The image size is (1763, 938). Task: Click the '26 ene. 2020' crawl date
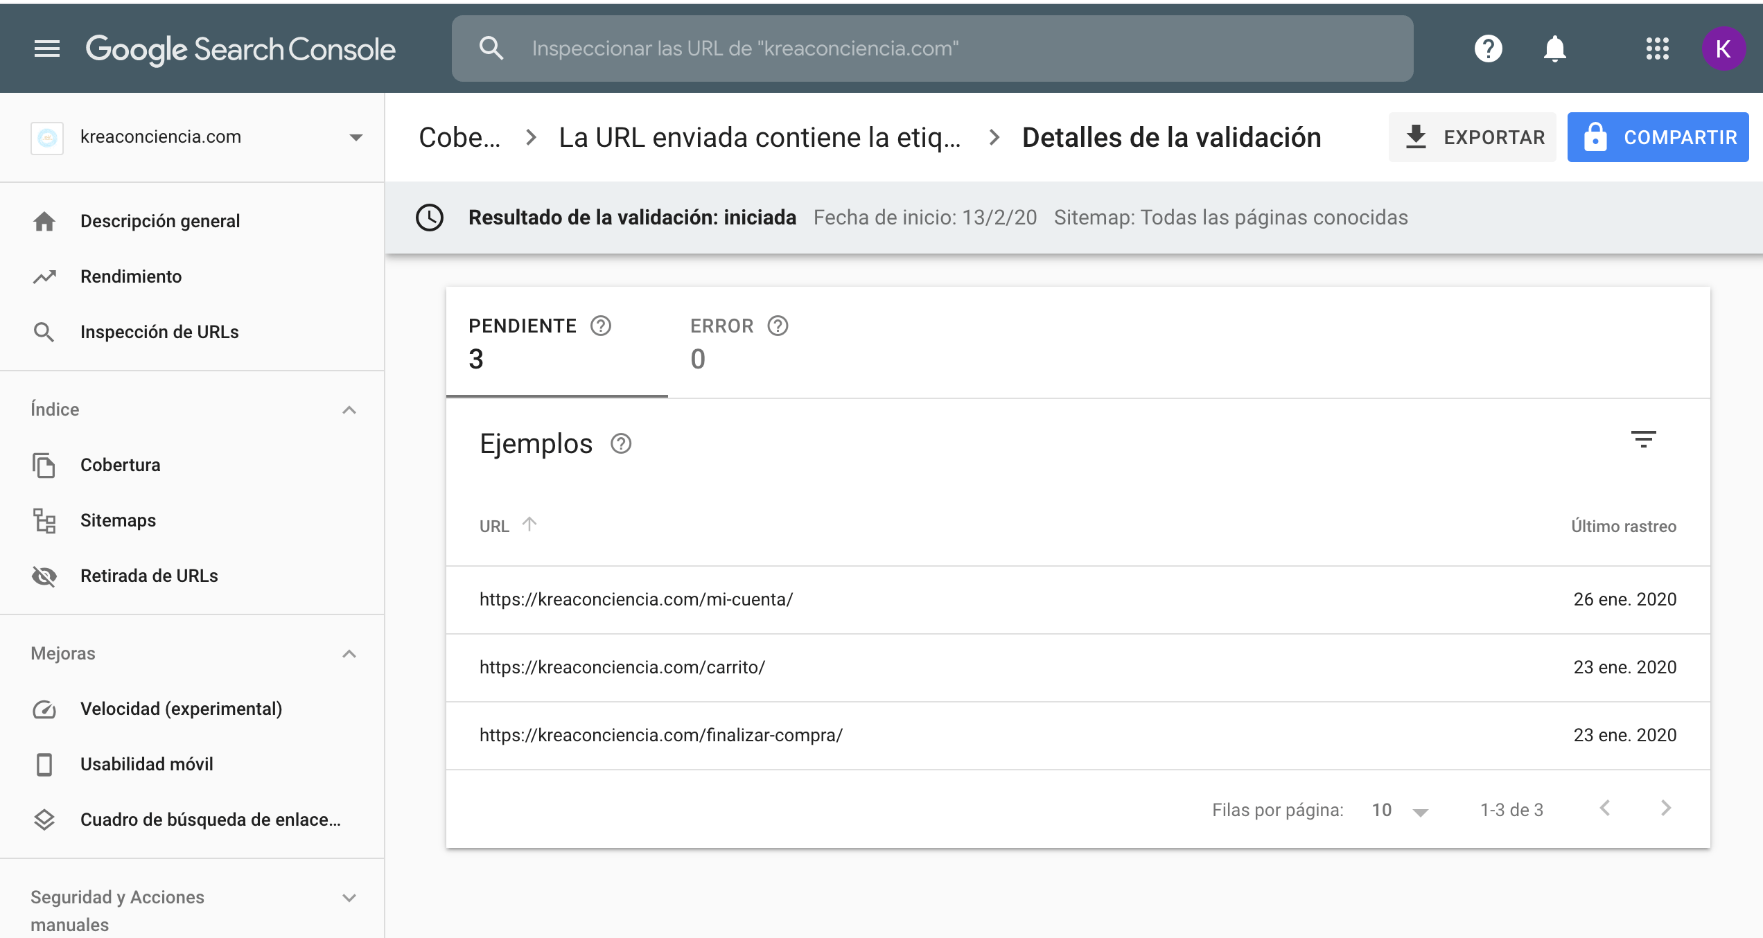click(x=1624, y=599)
